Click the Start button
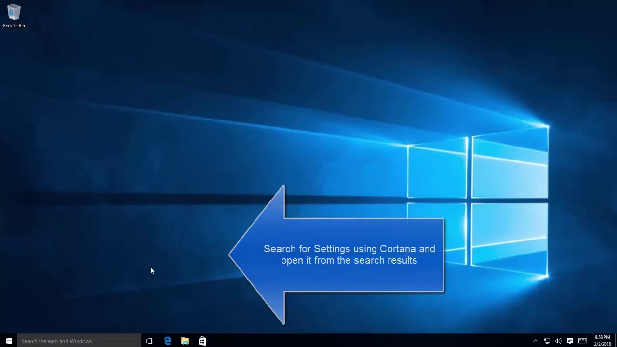The width and height of the screenshot is (617, 347). click(x=8, y=341)
